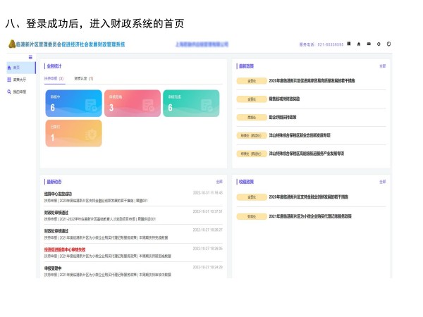Open the book/manual icon in the header

tap(349, 44)
